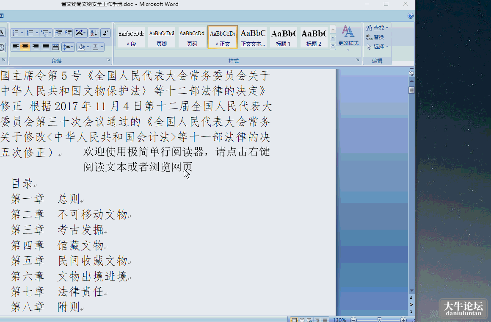This screenshot has width=491, height=322.
Task: Open the 更改样式 menu
Action: [348, 38]
